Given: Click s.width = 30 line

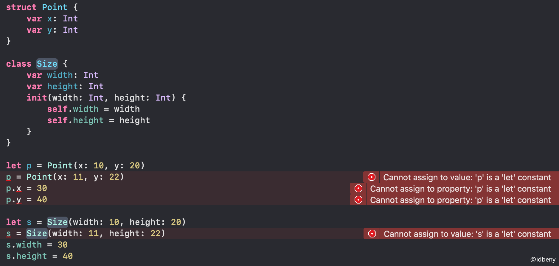Looking at the screenshot, I should [37, 245].
